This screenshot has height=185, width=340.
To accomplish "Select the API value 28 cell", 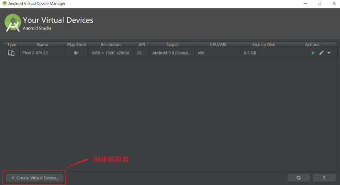I will point(141,53).
